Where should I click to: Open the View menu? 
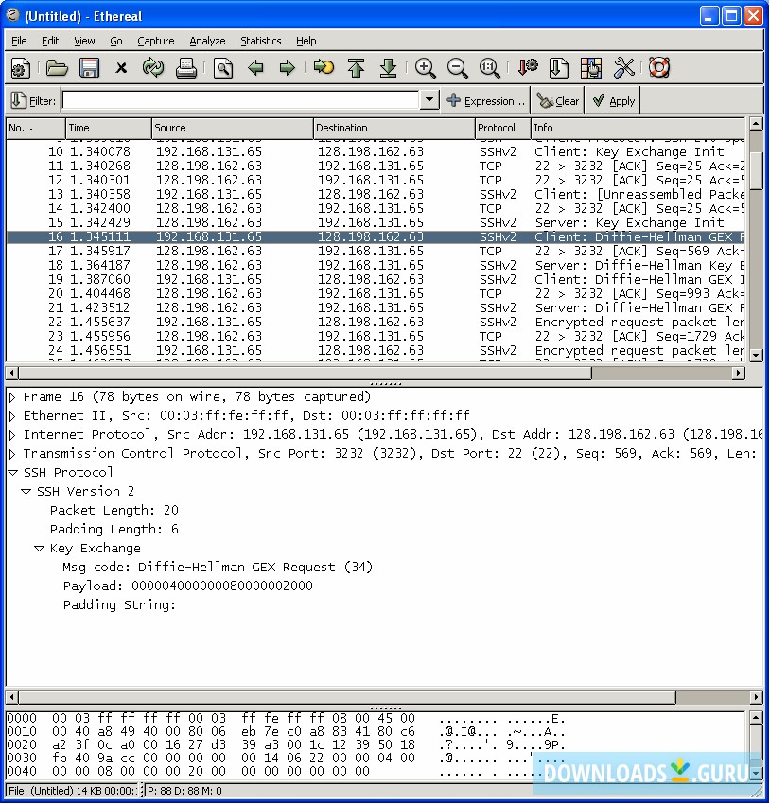84,41
